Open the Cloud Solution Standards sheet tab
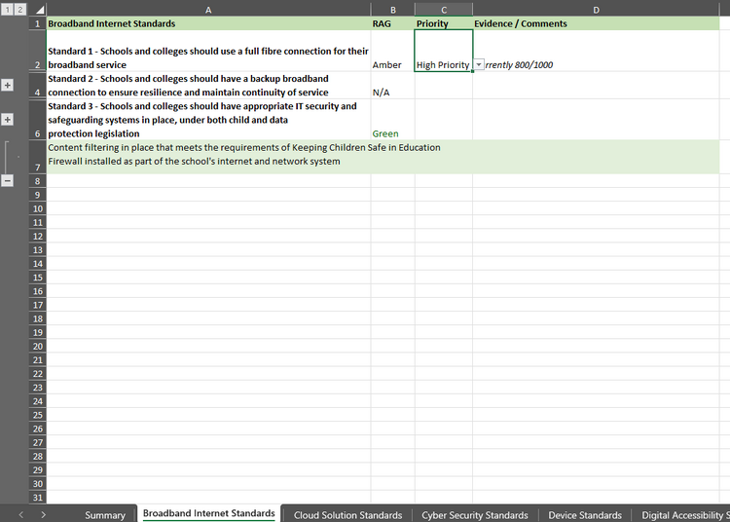The height and width of the screenshot is (522, 730). point(347,515)
